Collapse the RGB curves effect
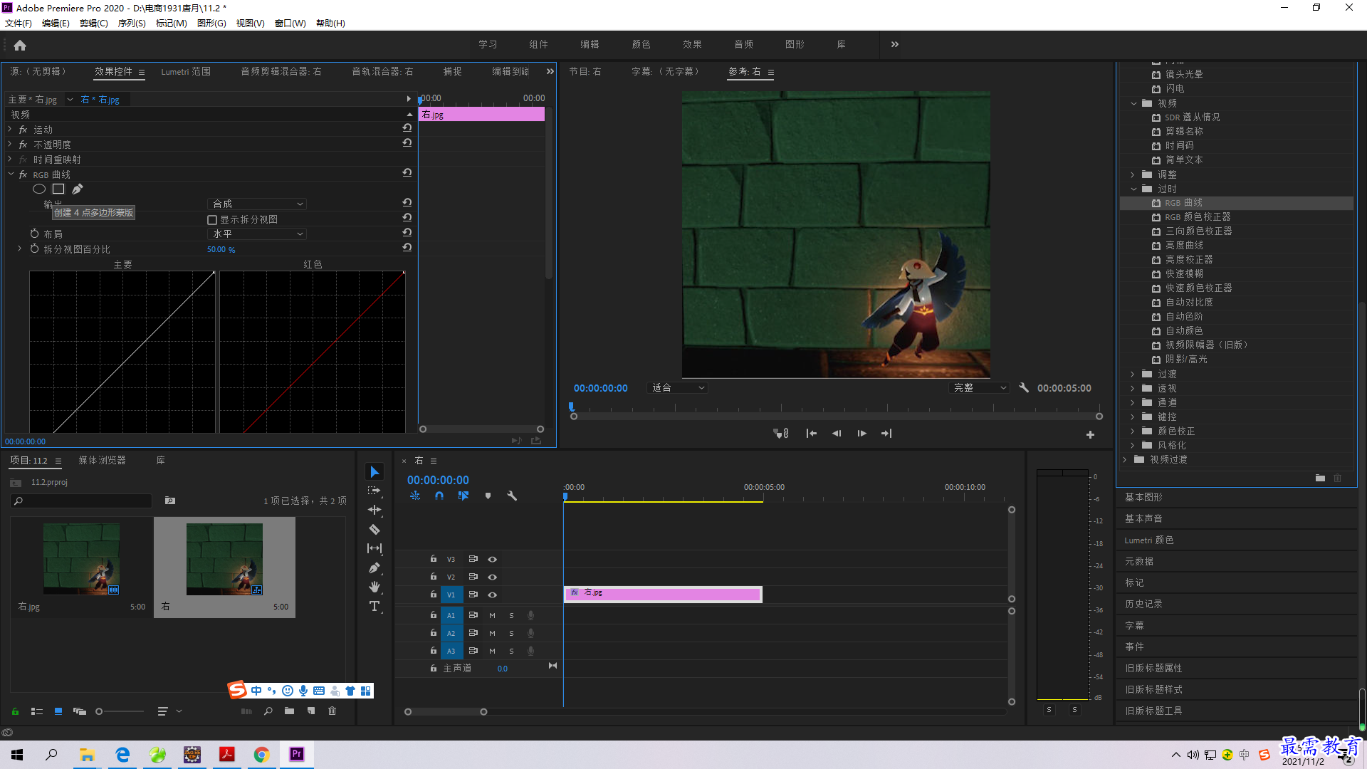 tap(10, 174)
